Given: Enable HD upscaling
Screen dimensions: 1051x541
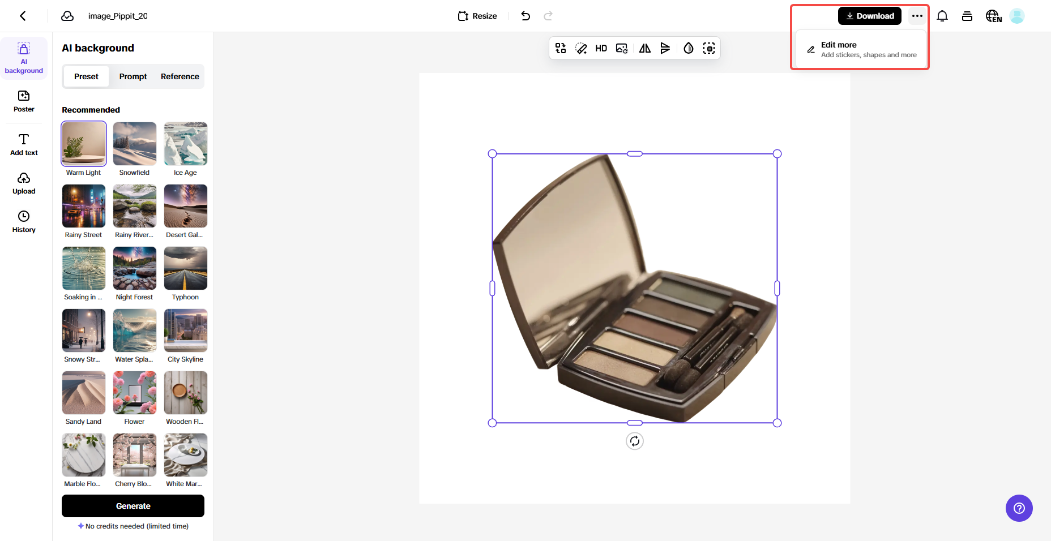Looking at the screenshot, I should pyautogui.click(x=601, y=48).
